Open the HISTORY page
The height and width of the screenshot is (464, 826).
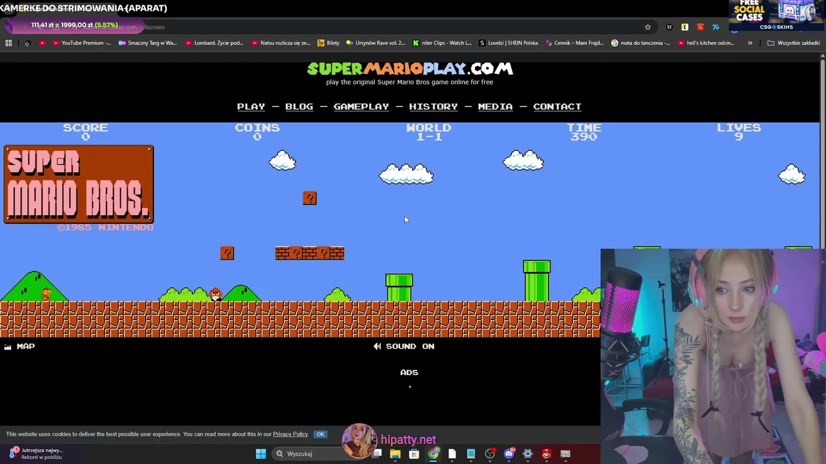[433, 106]
